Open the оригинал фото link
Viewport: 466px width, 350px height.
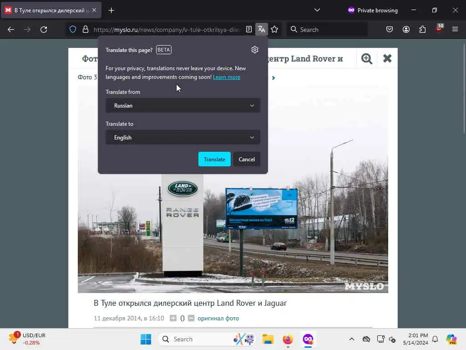pyautogui.click(x=218, y=319)
